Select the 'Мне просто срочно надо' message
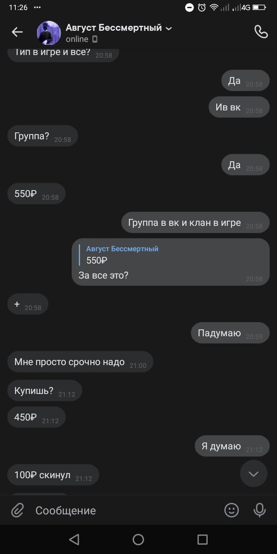Image resolution: width=277 pixels, height=554 pixels. click(80, 362)
